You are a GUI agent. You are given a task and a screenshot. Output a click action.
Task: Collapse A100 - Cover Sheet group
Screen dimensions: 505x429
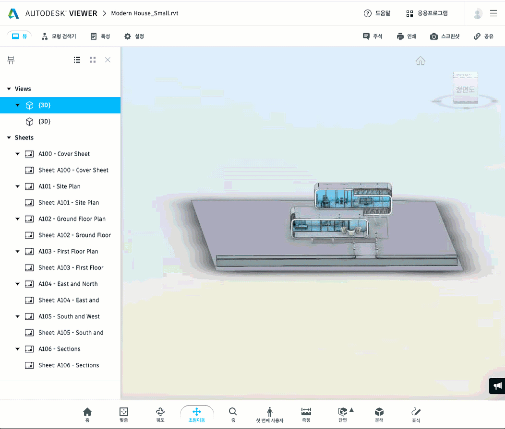(x=18, y=154)
